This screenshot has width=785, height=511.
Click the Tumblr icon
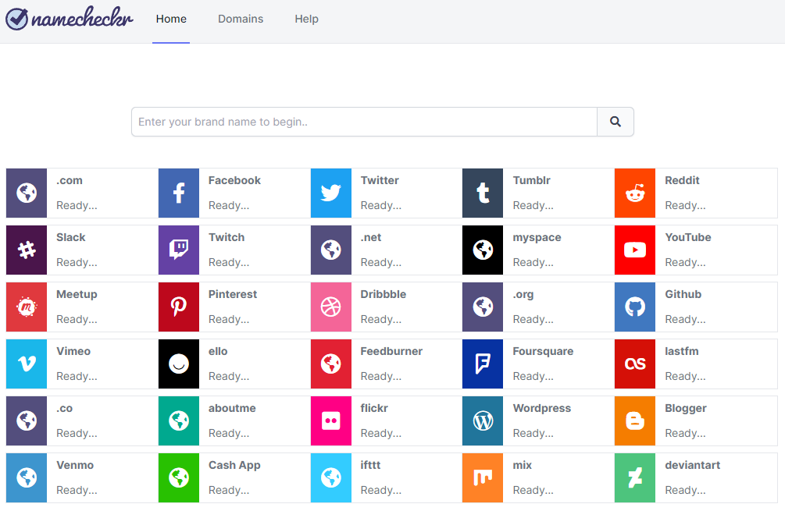click(482, 193)
